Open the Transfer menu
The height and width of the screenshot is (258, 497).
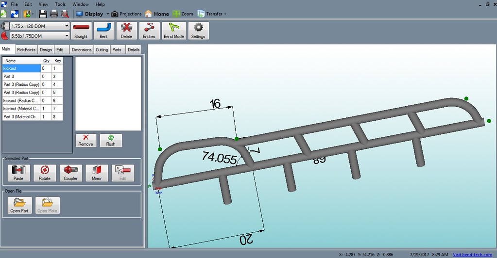210,14
